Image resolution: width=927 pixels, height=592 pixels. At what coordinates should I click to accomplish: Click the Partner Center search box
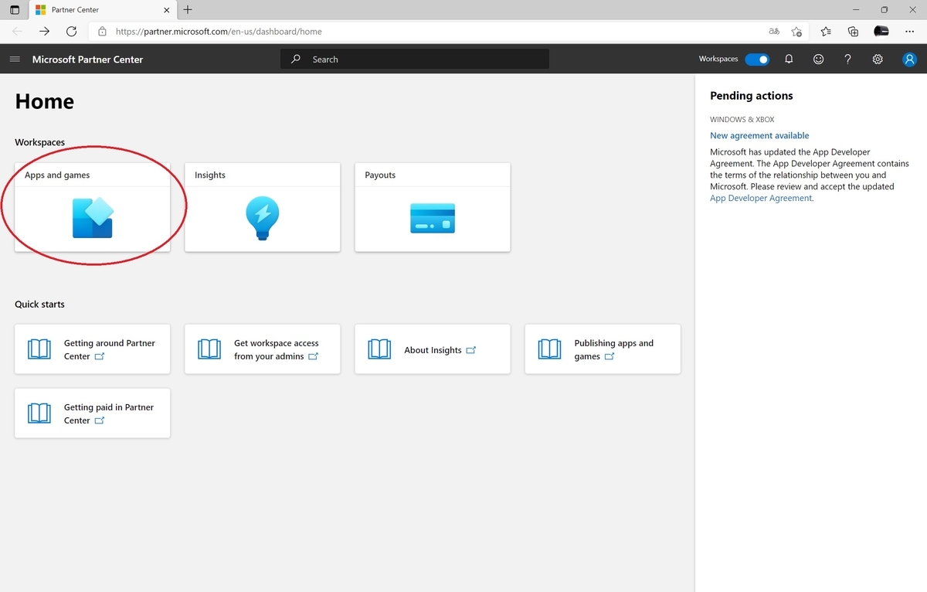(x=415, y=59)
